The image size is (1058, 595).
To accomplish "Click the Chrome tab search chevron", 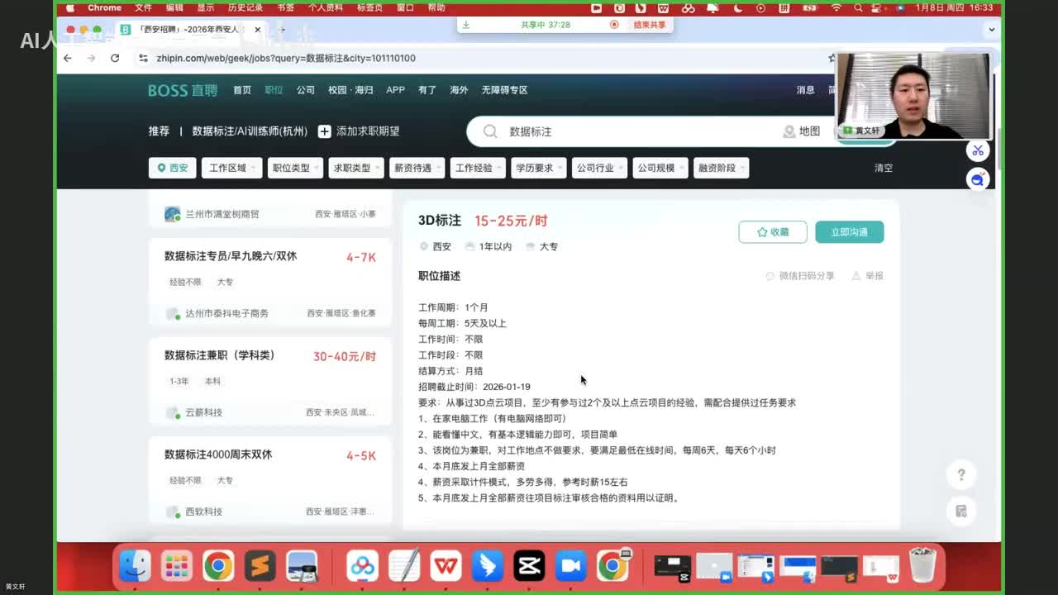I will tap(992, 29).
